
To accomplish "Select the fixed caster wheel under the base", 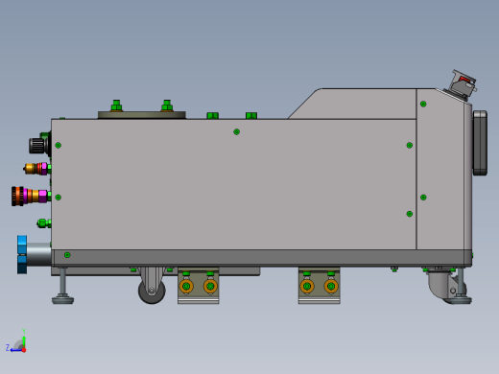I will click(x=152, y=291).
